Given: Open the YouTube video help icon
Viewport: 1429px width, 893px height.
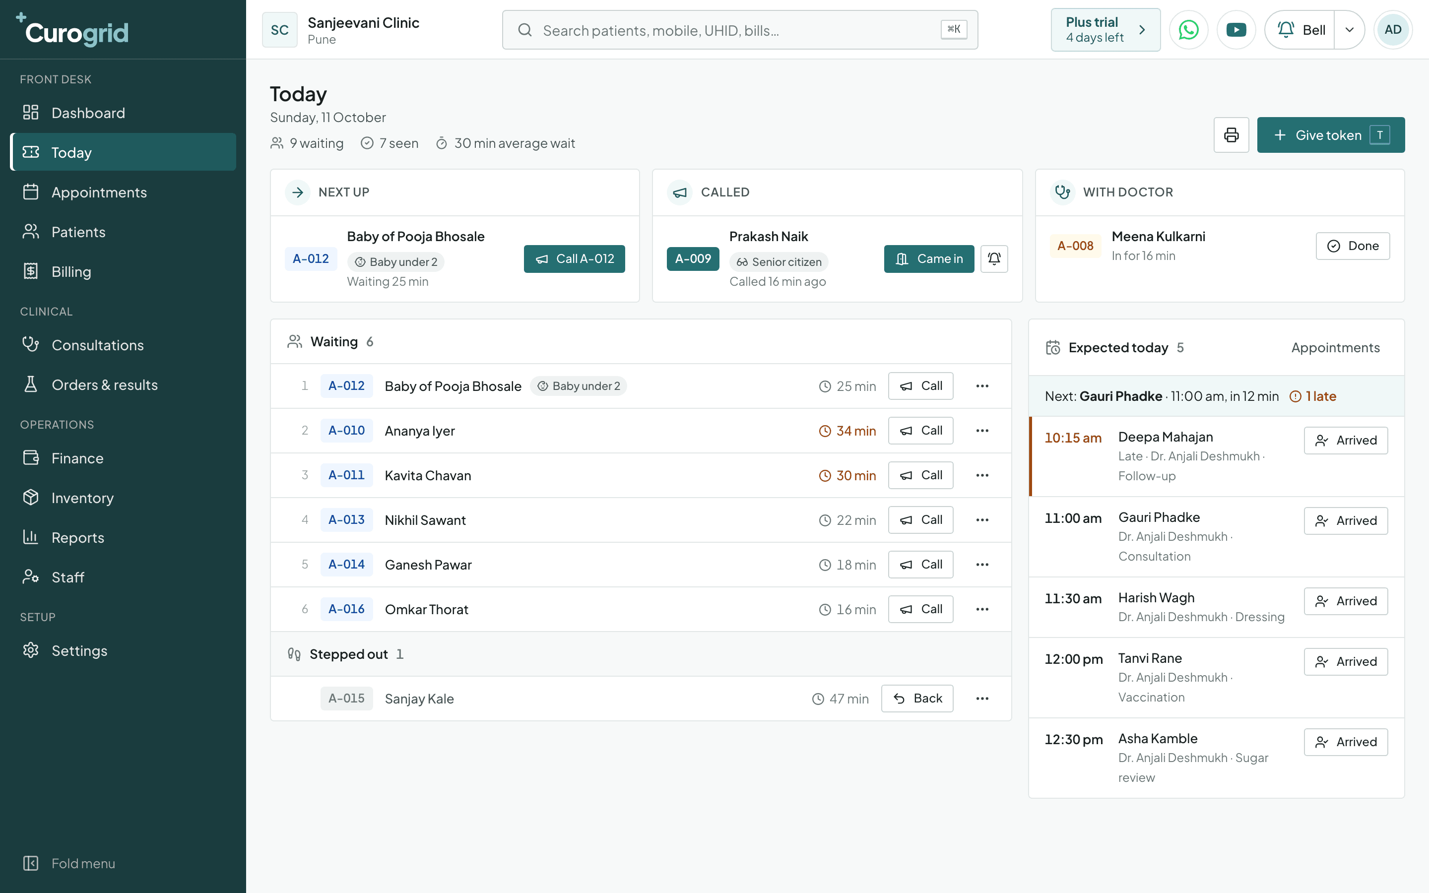Looking at the screenshot, I should pyautogui.click(x=1236, y=30).
